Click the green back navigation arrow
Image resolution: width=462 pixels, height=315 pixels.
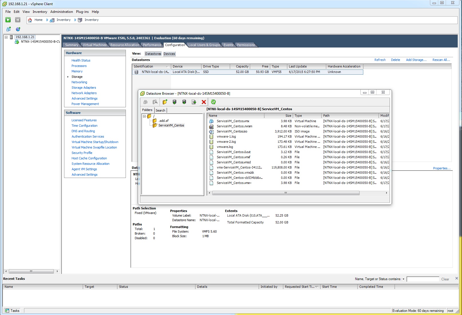tap(8, 20)
